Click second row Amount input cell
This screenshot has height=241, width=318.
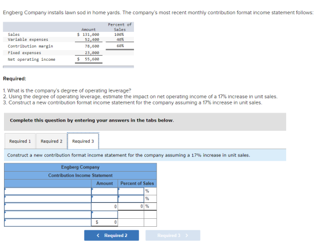coord(104,199)
